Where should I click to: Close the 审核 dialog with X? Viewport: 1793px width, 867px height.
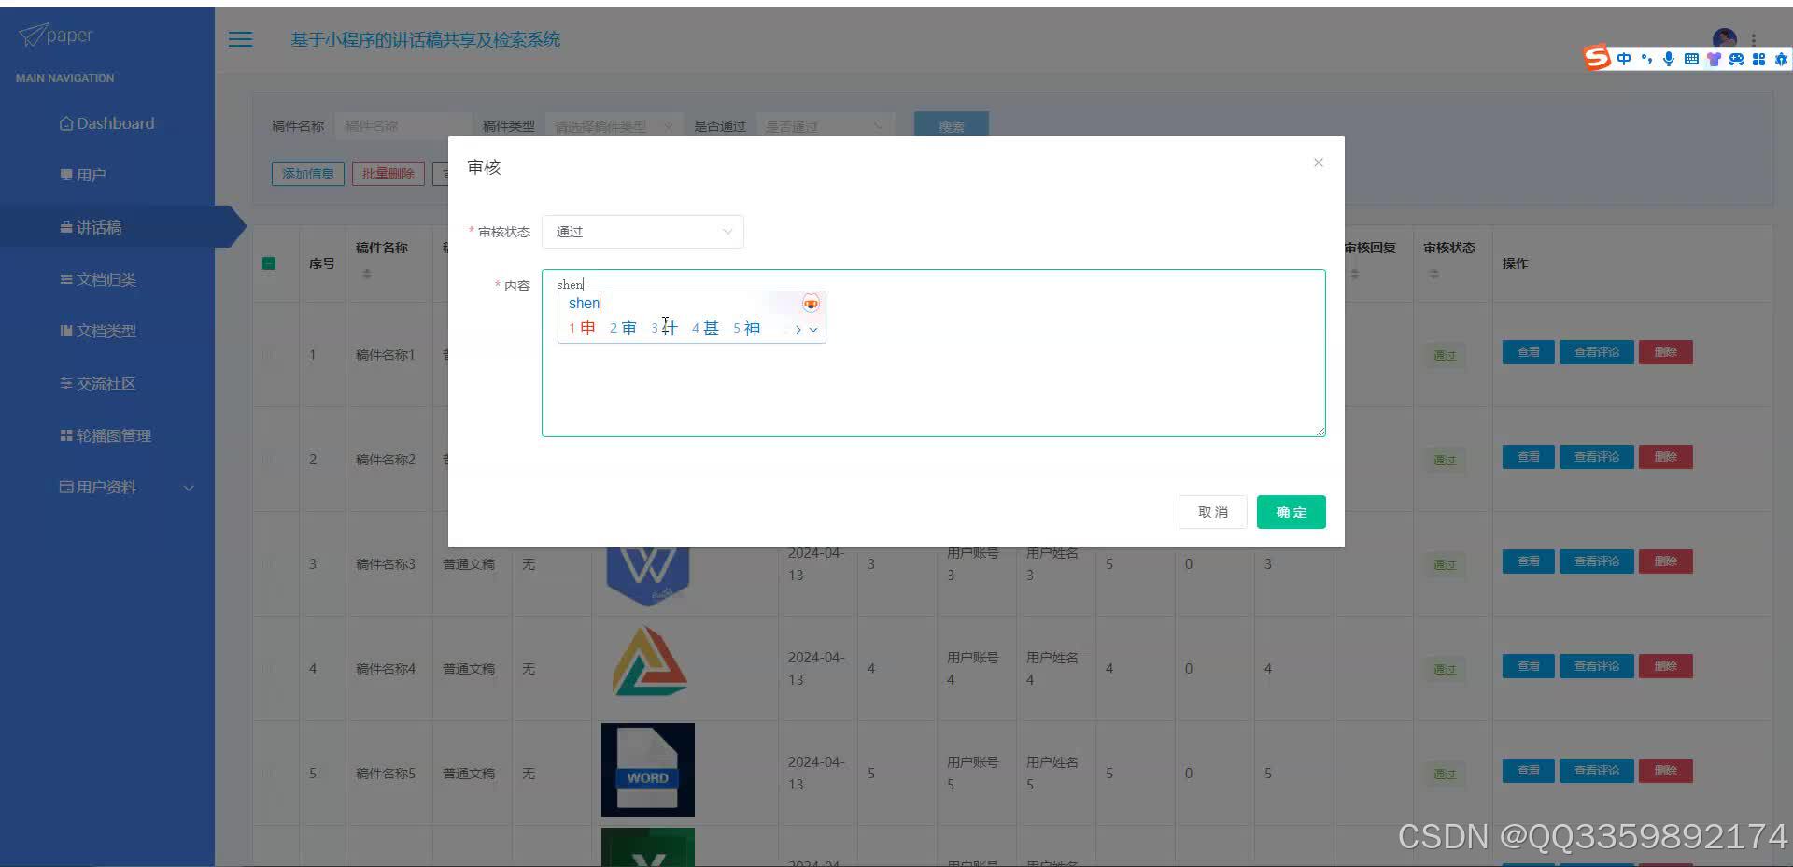point(1319,163)
